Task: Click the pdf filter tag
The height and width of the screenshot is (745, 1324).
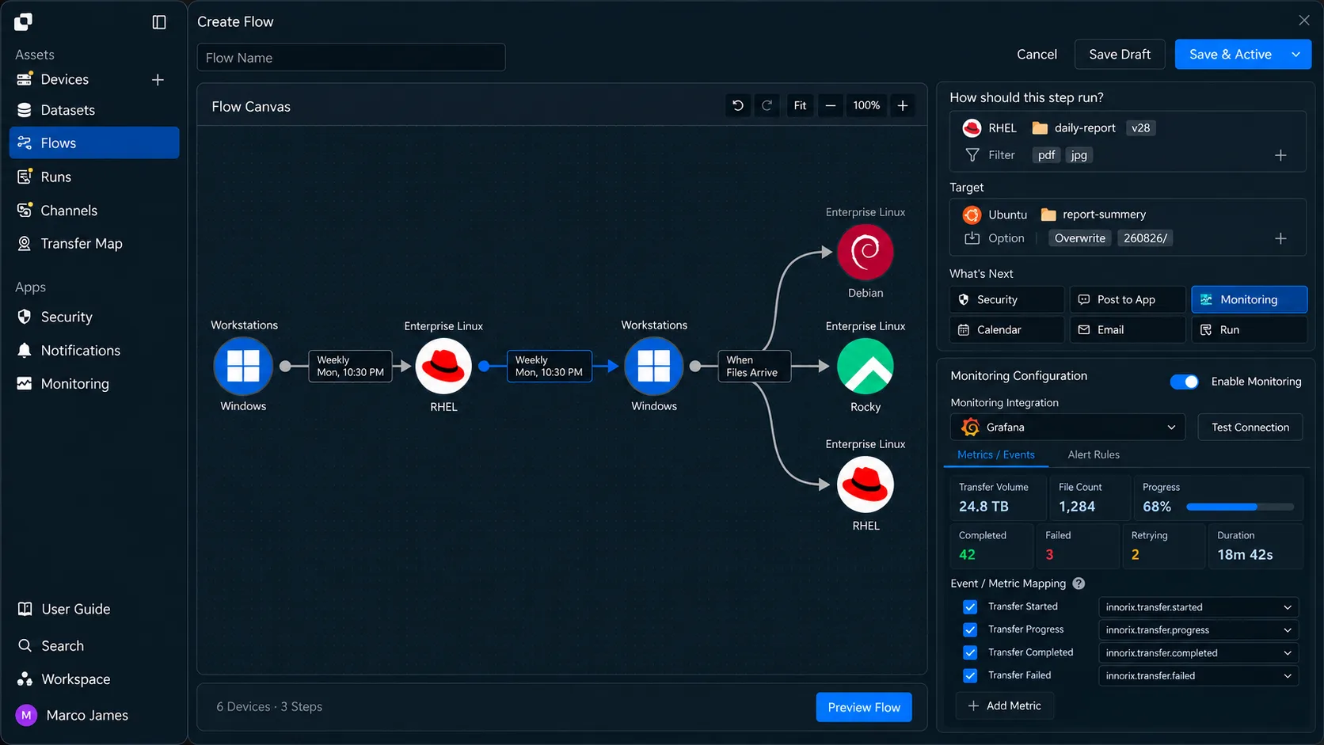Action: 1046,155
